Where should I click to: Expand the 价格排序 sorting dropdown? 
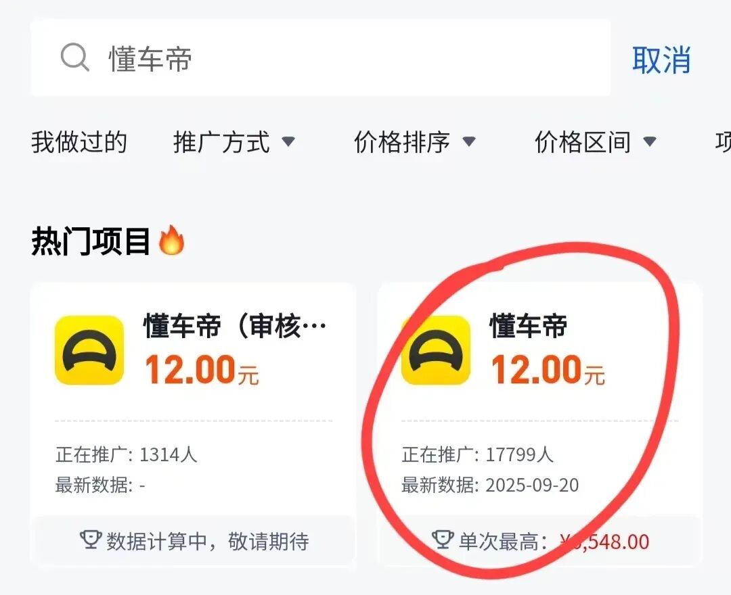pyautogui.click(x=415, y=143)
